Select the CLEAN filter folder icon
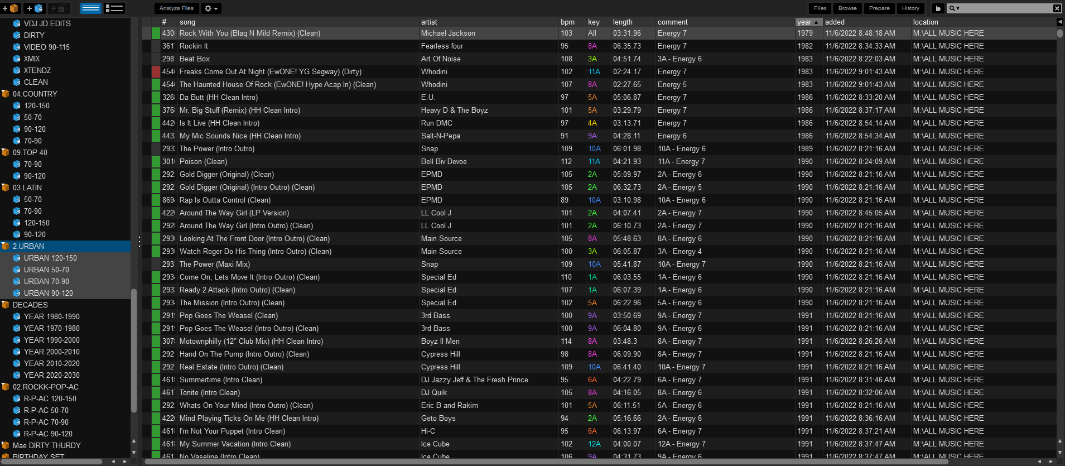 point(17,82)
